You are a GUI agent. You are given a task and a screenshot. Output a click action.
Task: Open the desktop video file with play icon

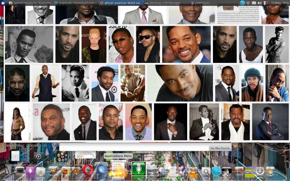tap(39, 156)
